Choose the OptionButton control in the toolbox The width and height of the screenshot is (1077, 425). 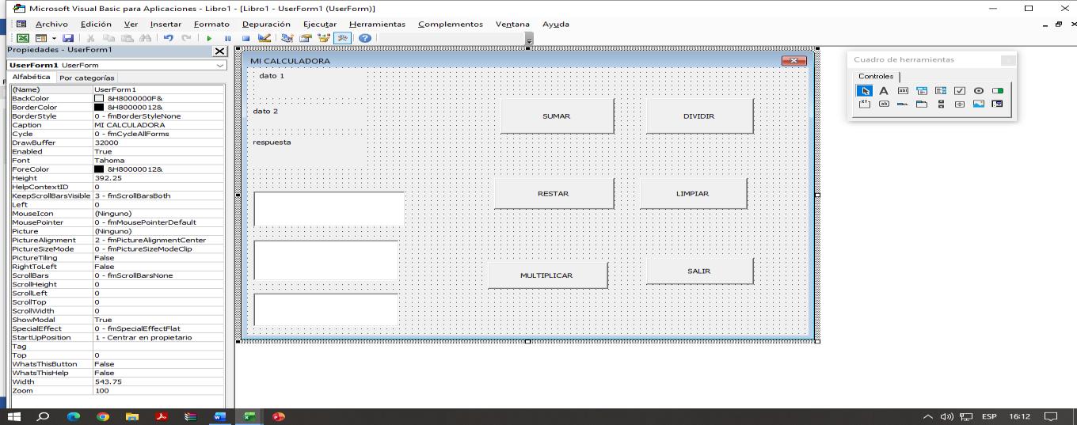[x=979, y=91]
